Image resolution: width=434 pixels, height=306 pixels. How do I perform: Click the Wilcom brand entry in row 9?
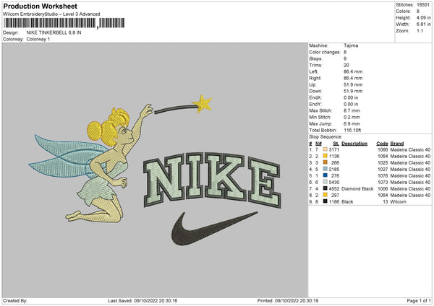(398, 202)
